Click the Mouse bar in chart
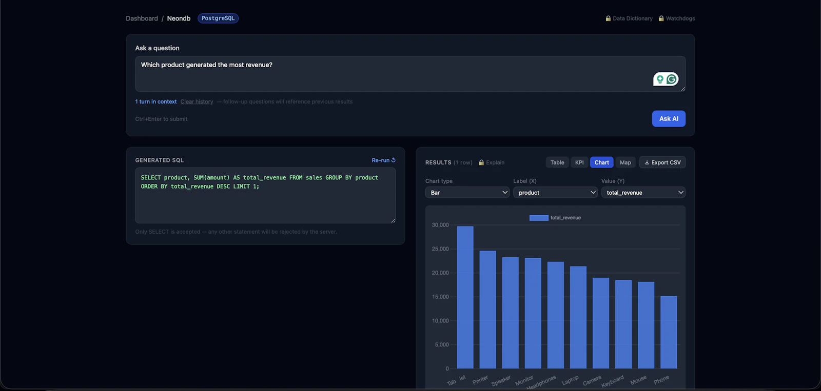The width and height of the screenshot is (821, 391). [646, 325]
